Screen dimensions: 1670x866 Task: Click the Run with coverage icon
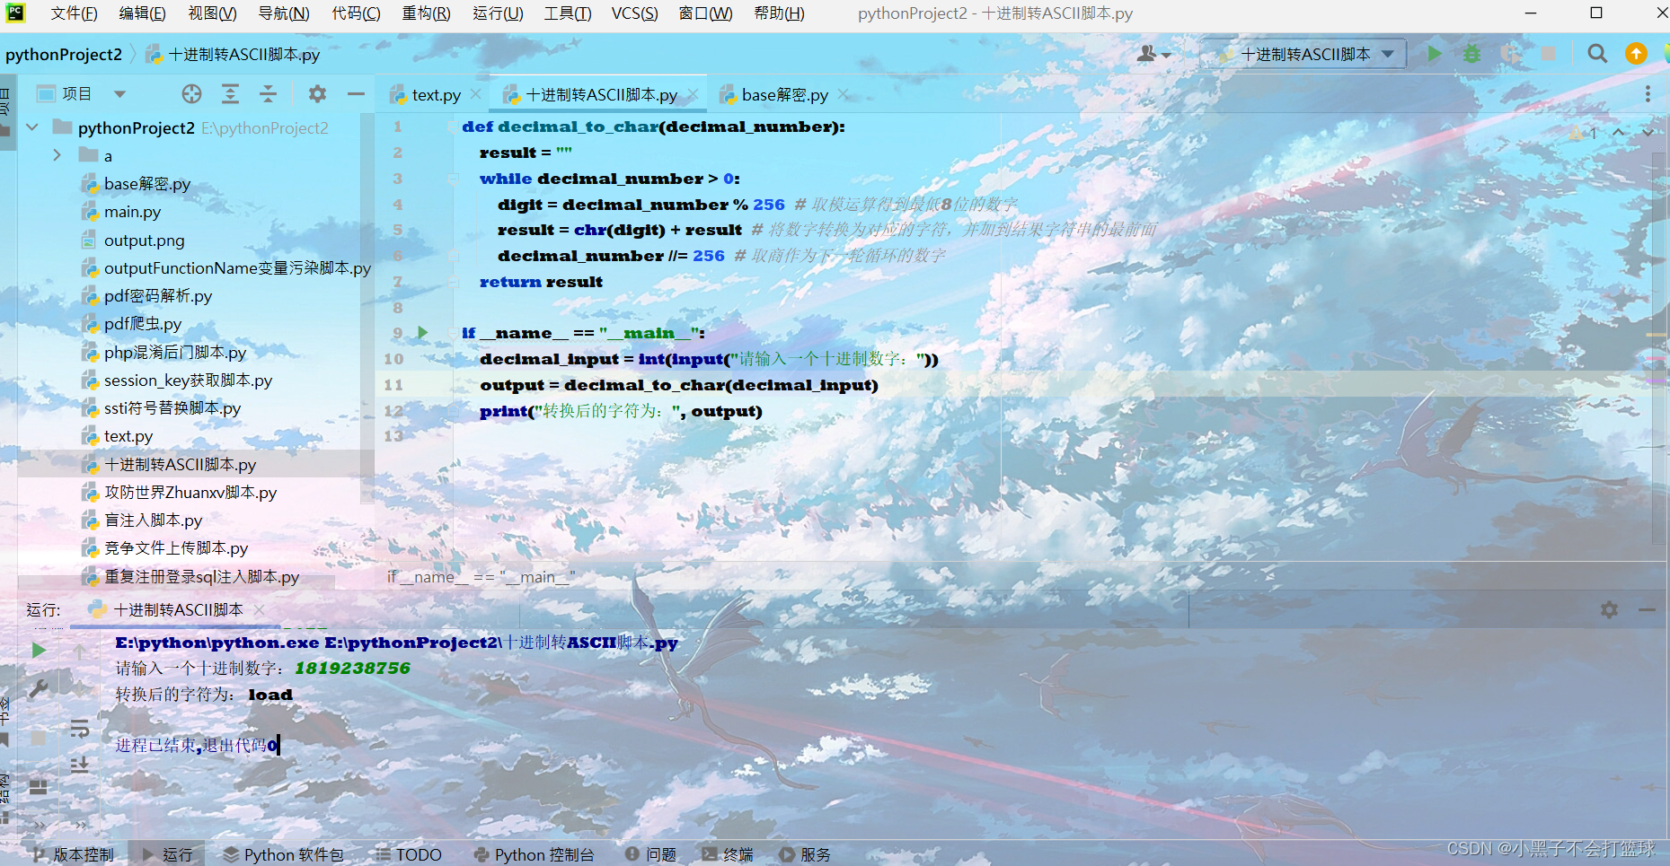pyautogui.click(x=1510, y=54)
